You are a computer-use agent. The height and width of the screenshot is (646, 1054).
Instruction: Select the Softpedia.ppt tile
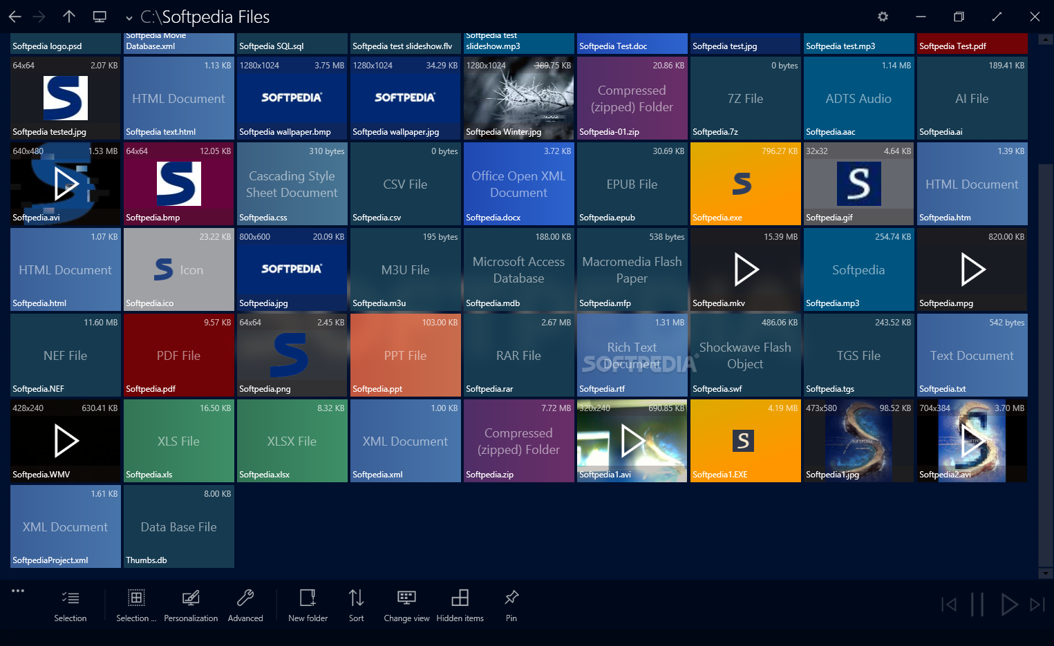(406, 355)
